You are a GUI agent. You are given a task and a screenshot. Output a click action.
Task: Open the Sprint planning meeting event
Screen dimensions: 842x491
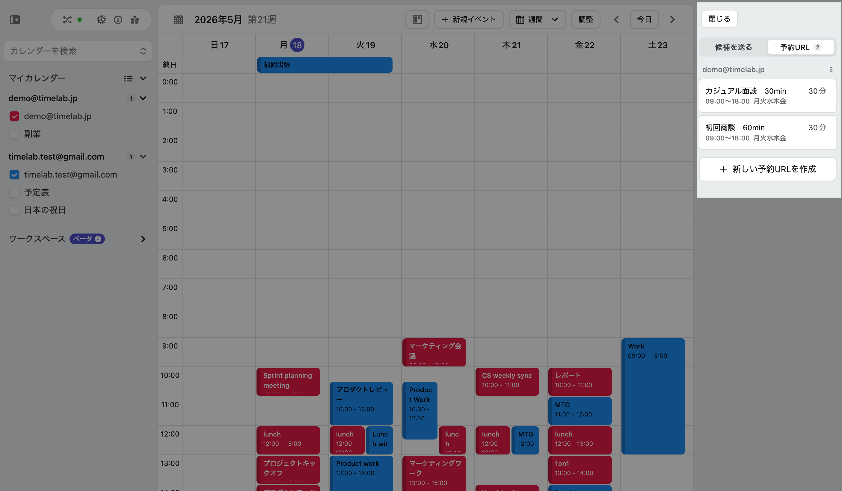pos(288,381)
